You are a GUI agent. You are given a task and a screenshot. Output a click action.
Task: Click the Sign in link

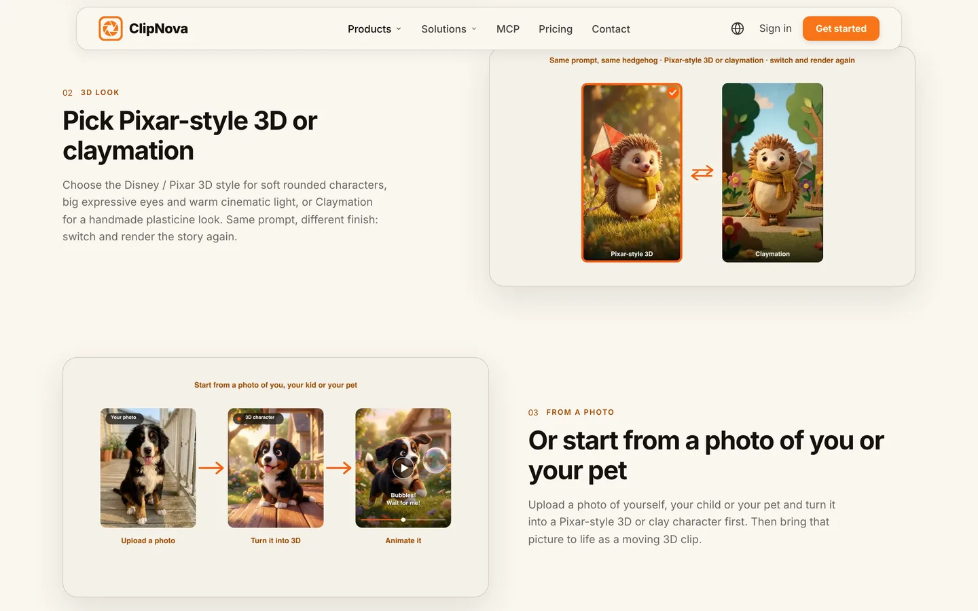pos(775,29)
